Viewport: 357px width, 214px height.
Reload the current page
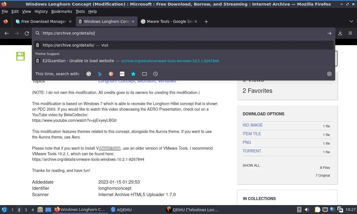[27, 33]
